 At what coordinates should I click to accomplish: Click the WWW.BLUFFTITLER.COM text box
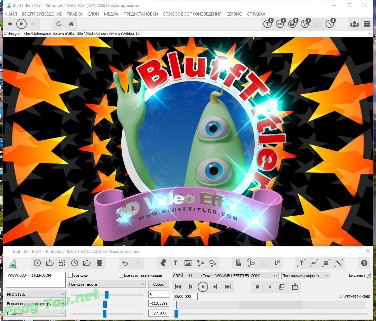(x=36, y=280)
